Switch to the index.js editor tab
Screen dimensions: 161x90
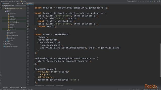(30, 3)
